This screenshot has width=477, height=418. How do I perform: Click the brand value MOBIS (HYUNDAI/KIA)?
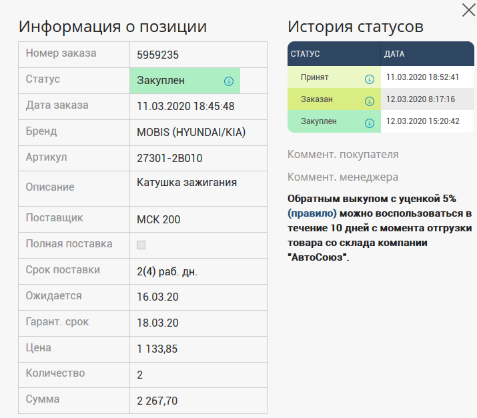coord(191,132)
